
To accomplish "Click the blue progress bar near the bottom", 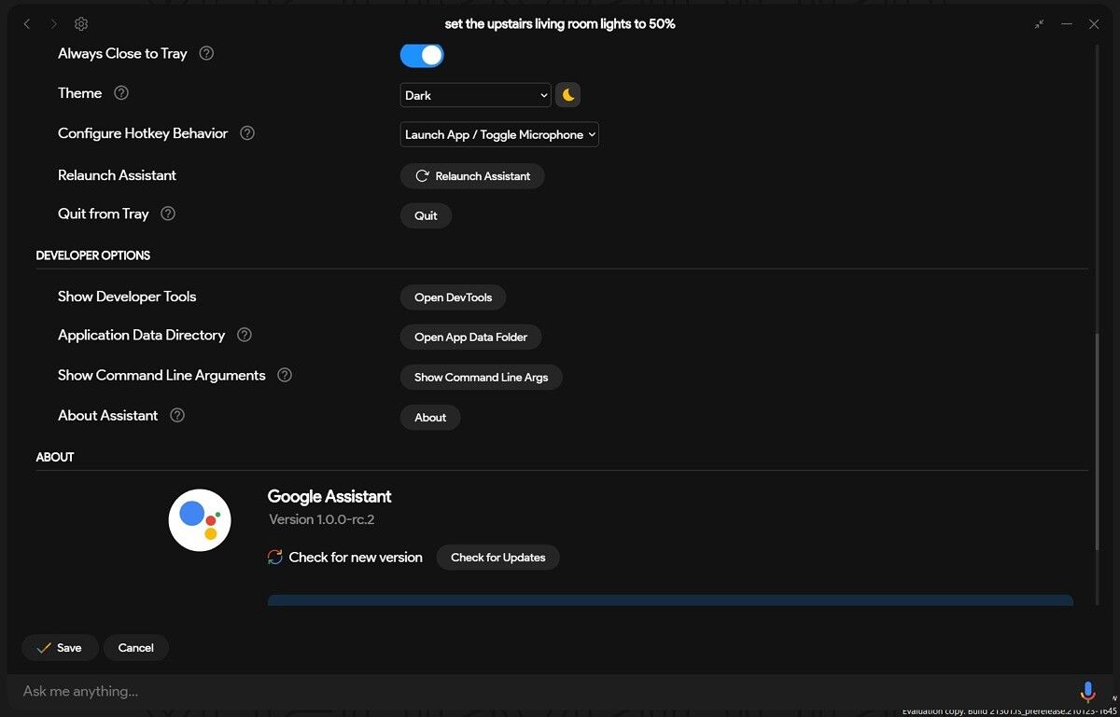I will tap(670, 600).
